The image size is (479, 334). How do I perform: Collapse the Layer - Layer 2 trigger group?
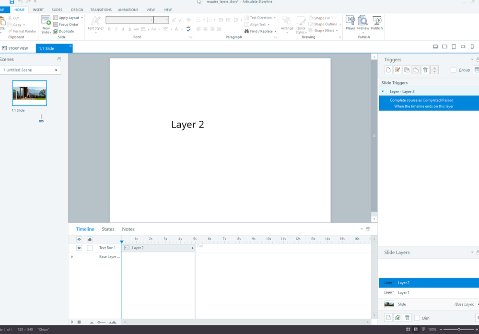[383, 92]
